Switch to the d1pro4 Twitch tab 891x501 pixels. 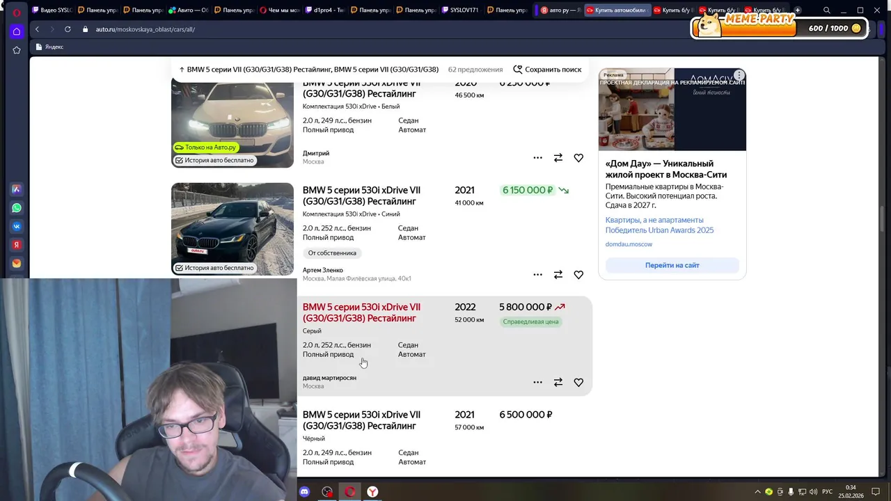pos(324,10)
